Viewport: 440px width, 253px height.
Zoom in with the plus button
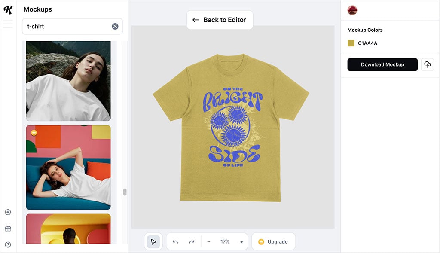click(x=241, y=242)
